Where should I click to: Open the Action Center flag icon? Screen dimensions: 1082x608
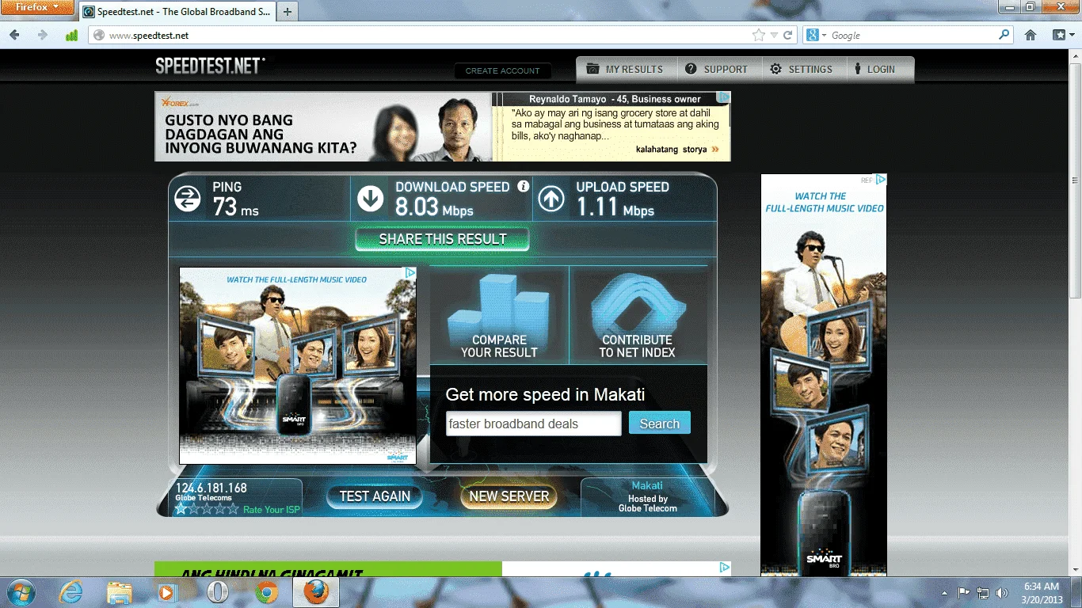tap(964, 592)
